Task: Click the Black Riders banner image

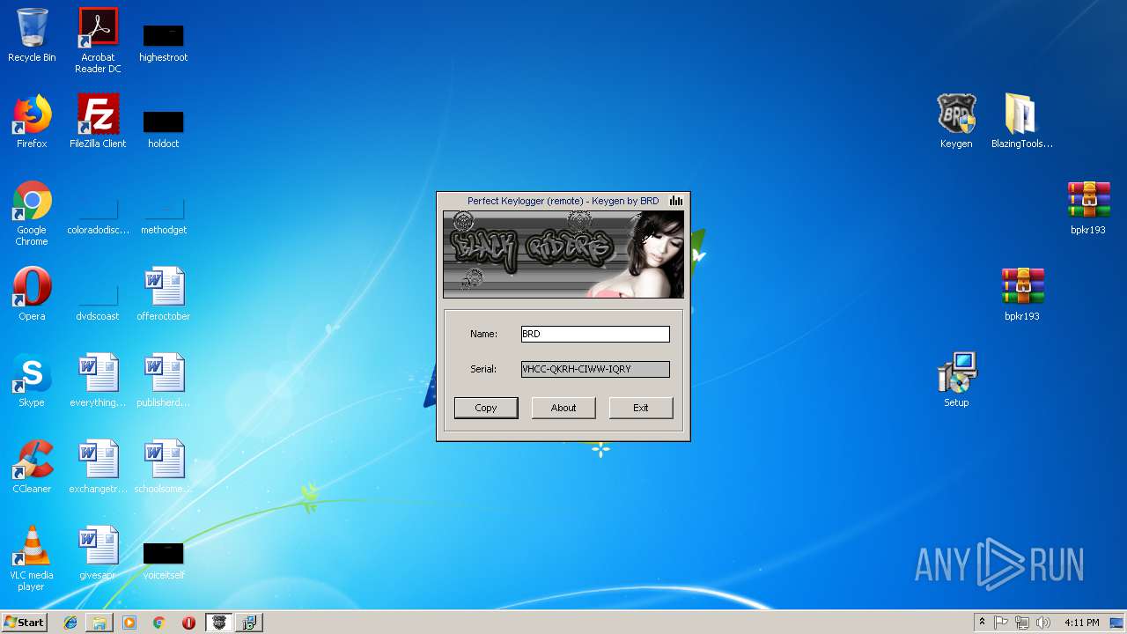Action: coord(563,254)
